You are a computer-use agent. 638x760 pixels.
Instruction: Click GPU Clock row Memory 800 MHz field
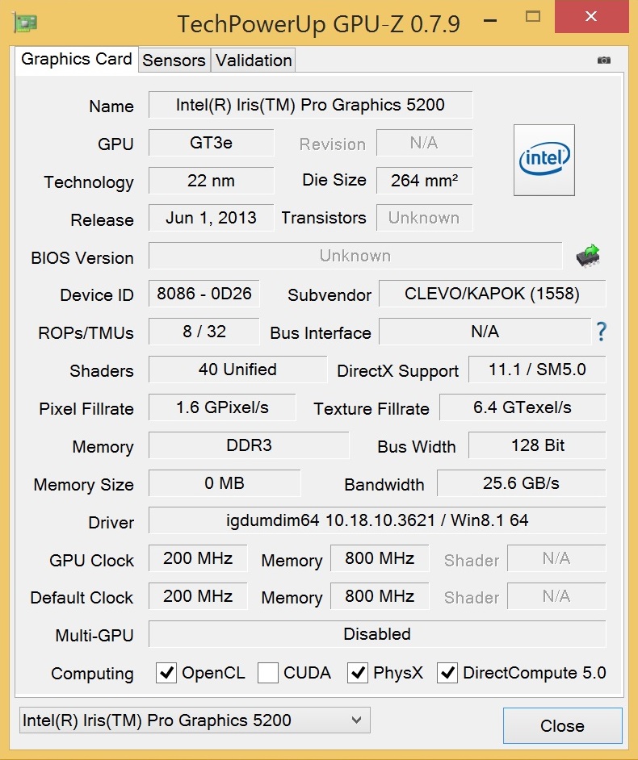[x=380, y=557]
